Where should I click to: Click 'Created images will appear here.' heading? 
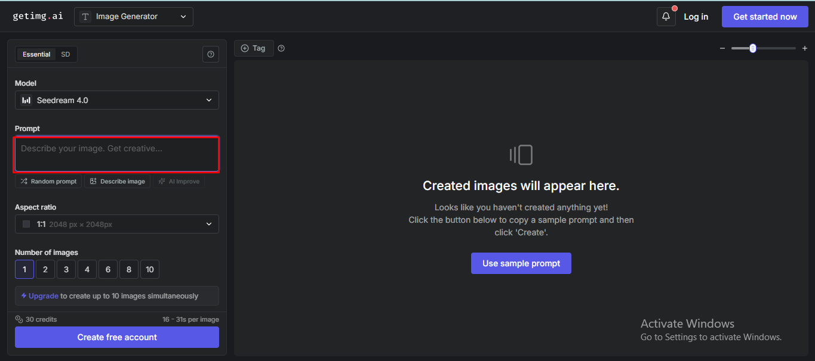tap(521, 186)
